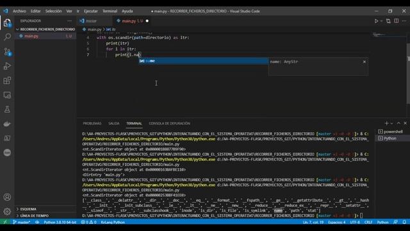
Task: Click the remote window indicator in status bar
Action: 5,222
